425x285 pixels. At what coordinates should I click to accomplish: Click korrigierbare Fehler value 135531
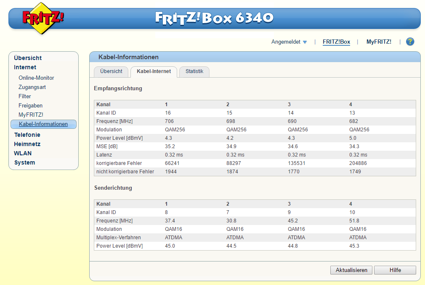point(297,163)
